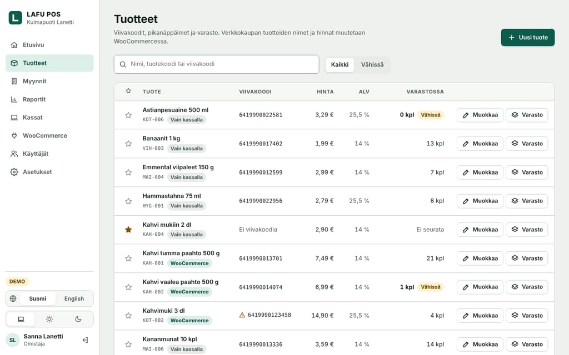
Task: Open Varasto for Kahvi mukiin 2 dl
Action: pyautogui.click(x=527, y=230)
